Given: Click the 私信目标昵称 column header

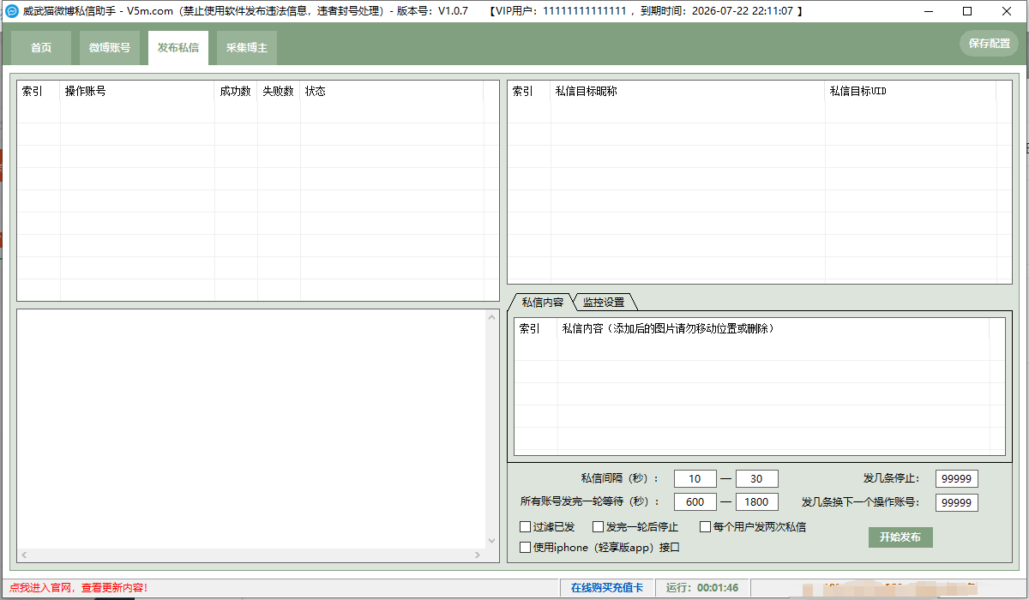Looking at the screenshot, I should (x=686, y=91).
